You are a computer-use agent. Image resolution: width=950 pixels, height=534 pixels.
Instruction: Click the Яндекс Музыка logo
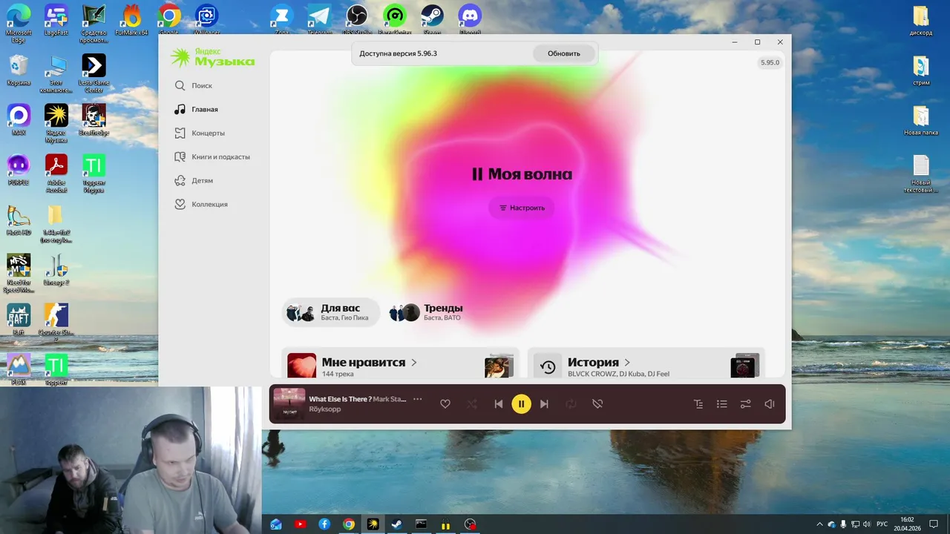212,57
